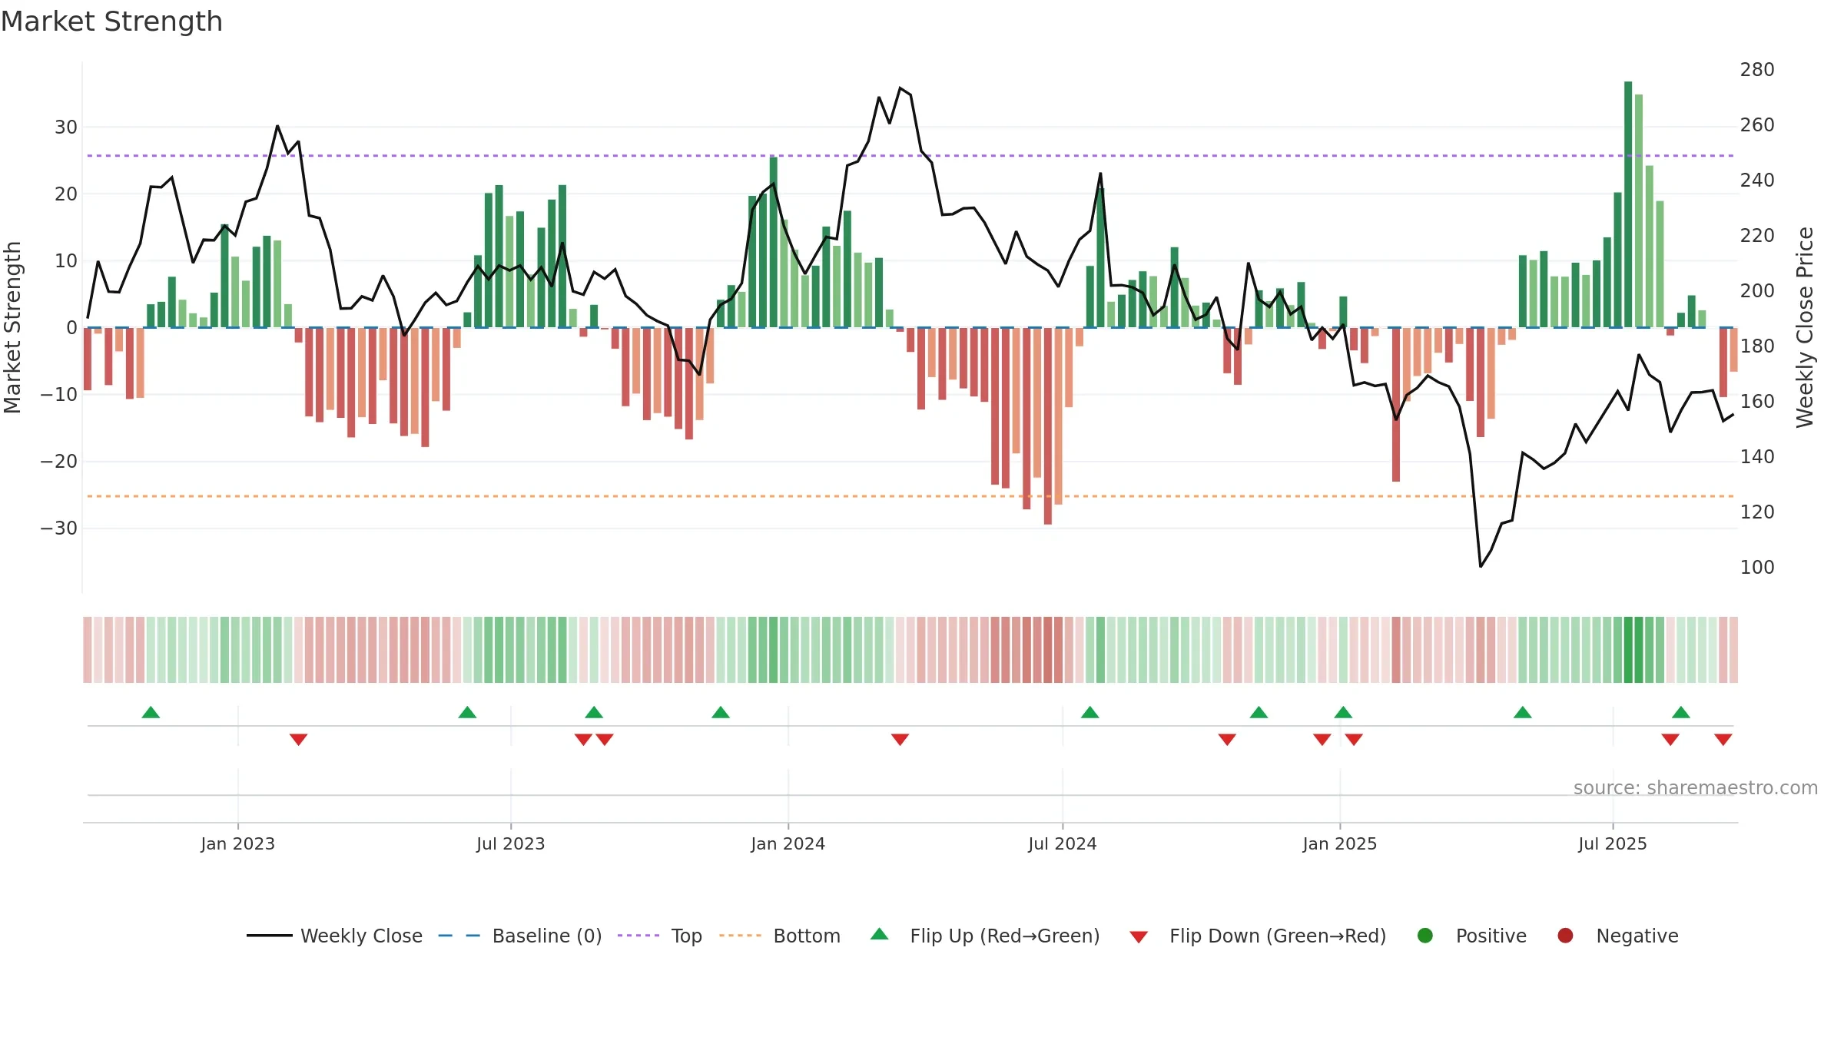
Task: Toggle the Top dotted-line legend entry
Action: [660, 936]
